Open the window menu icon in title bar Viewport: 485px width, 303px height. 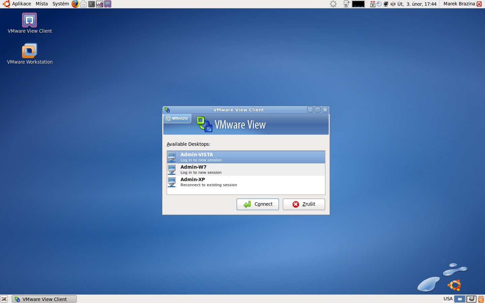167,110
